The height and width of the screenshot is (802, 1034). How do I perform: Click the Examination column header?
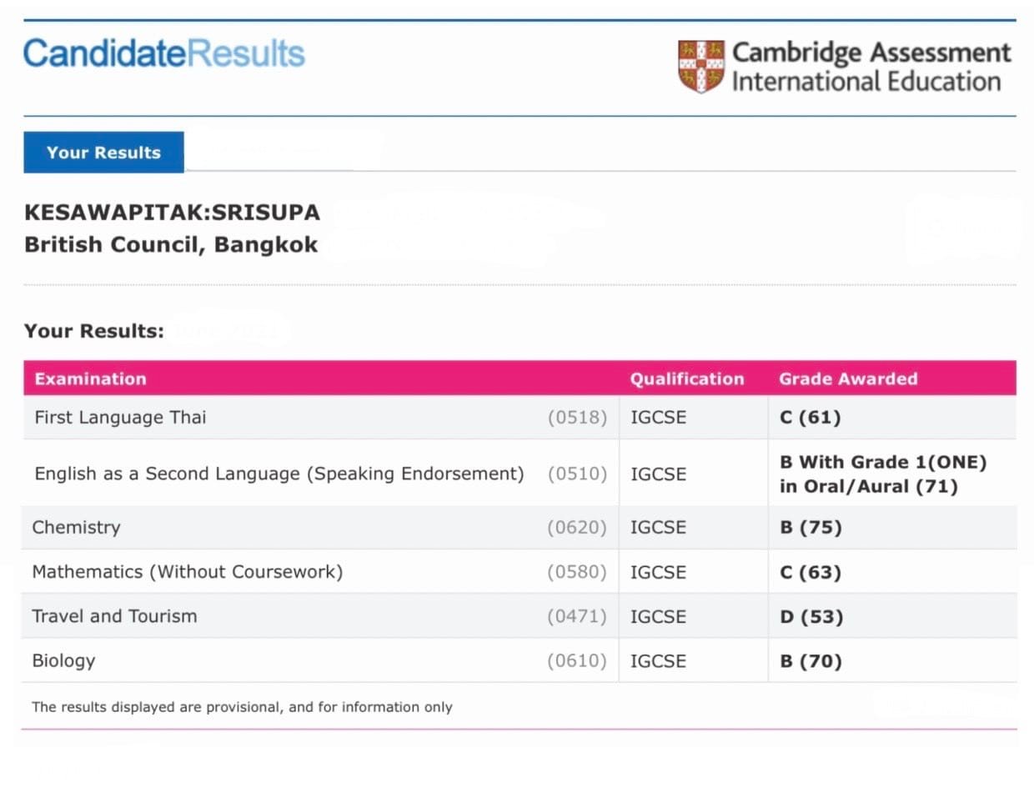pyautogui.click(x=90, y=378)
